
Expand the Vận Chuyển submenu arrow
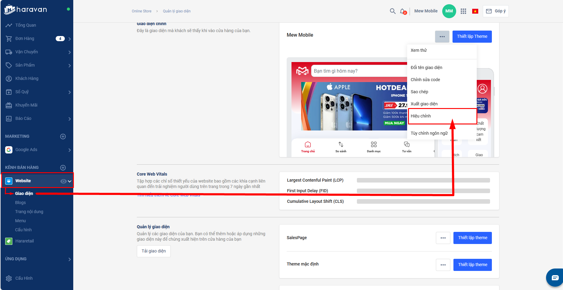(70, 52)
